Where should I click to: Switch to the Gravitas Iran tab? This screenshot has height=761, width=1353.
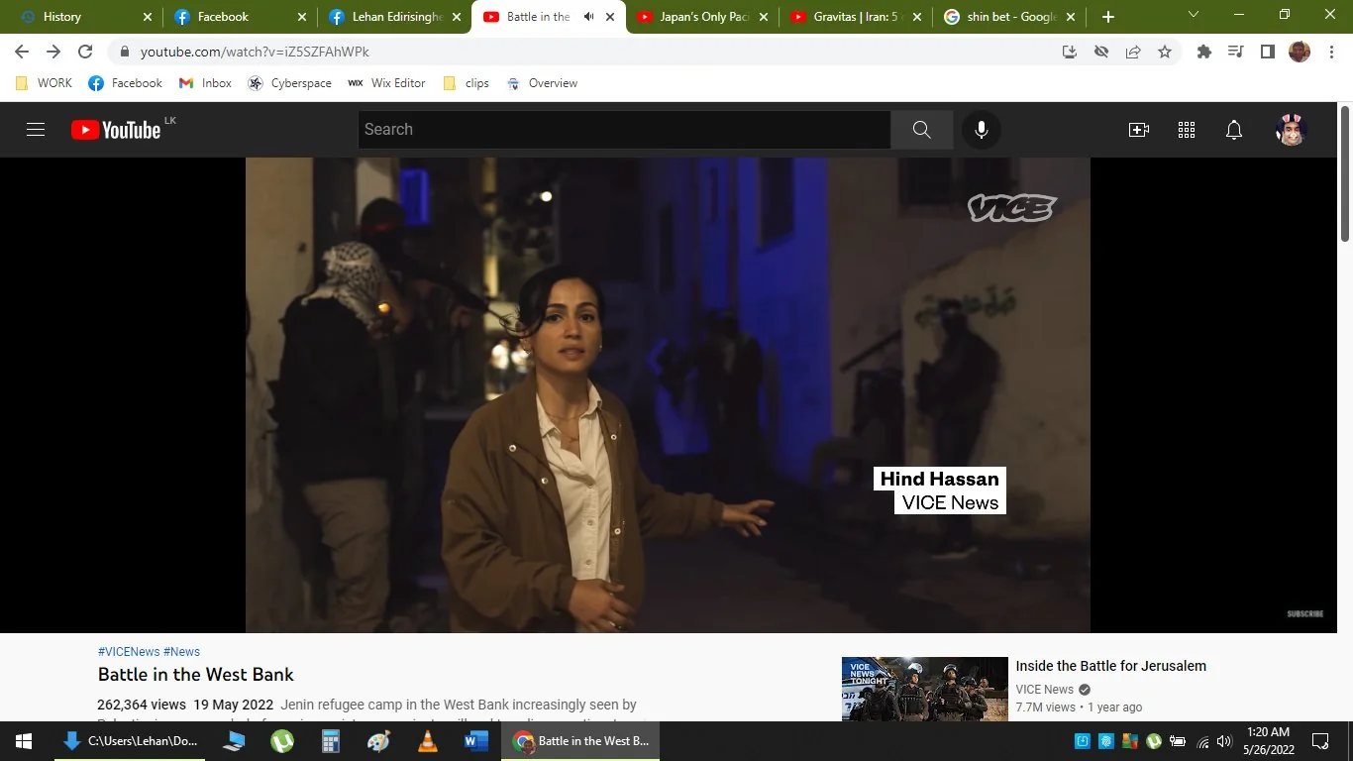(x=858, y=17)
